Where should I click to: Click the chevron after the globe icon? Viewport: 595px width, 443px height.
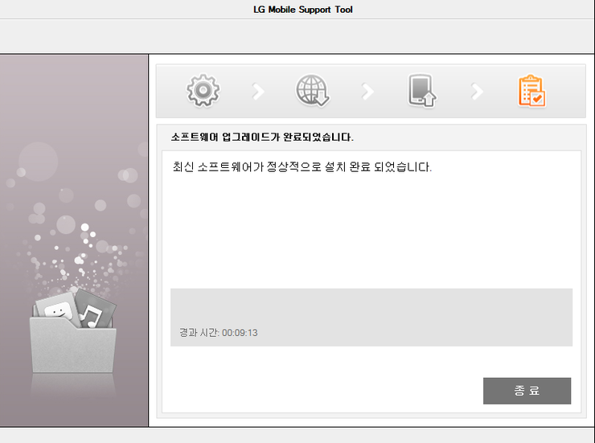pos(367,91)
